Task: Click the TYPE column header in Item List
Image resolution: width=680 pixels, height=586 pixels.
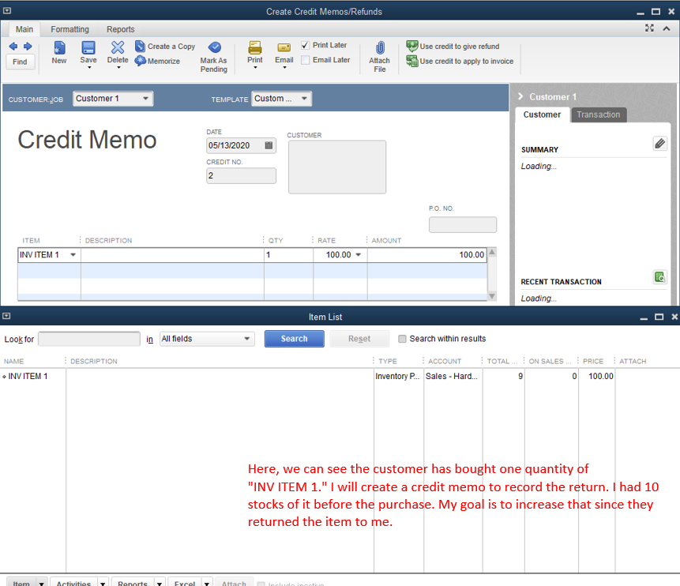Action: point(388,361)
